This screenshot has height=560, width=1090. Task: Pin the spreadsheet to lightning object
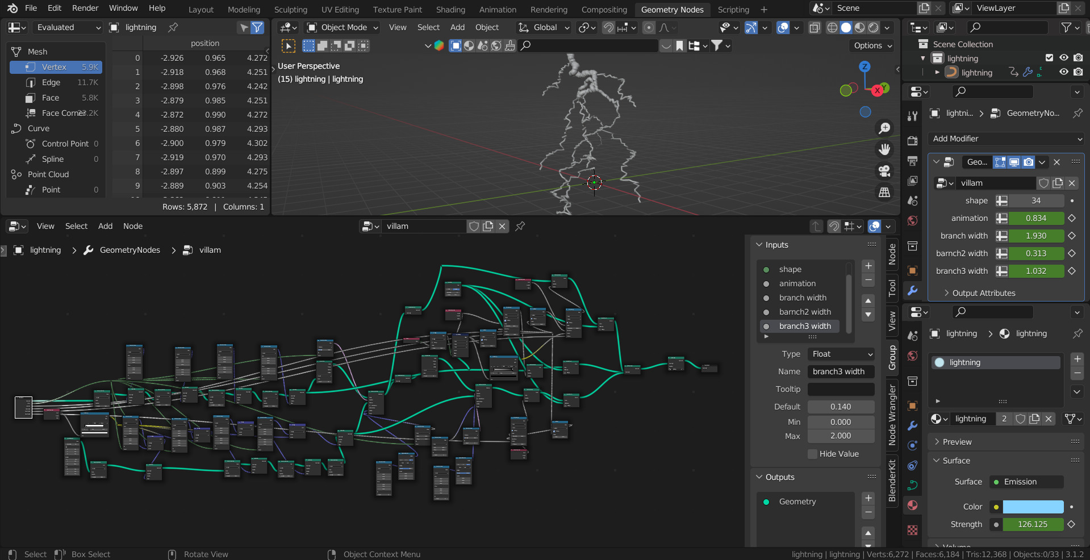point(173,27)
